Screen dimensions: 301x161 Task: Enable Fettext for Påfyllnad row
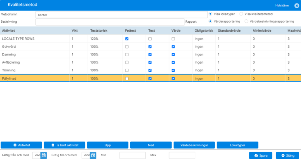pyautogui.click(x=127, y=79)
